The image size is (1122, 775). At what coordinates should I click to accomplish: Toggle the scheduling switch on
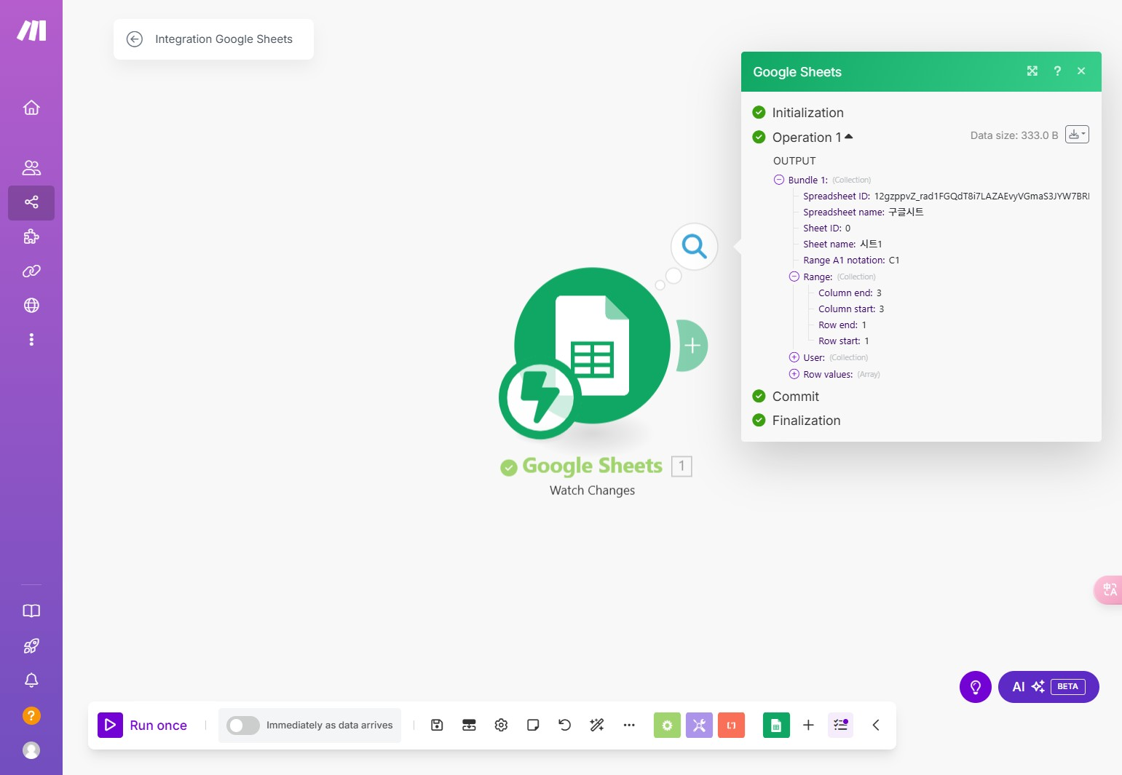242,726
